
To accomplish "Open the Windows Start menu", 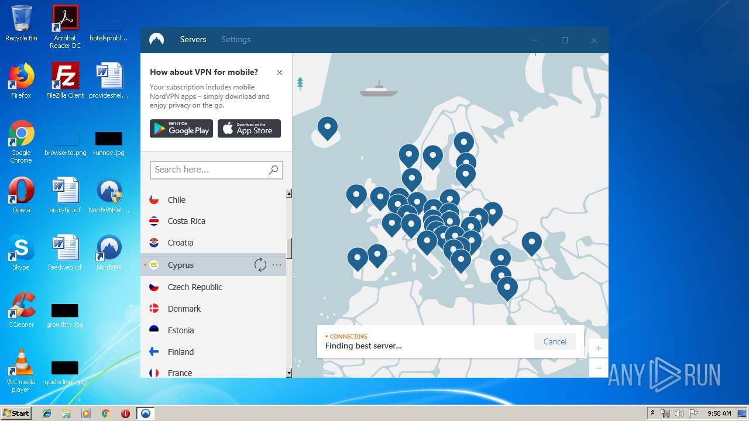I will [x=16, y=413].
